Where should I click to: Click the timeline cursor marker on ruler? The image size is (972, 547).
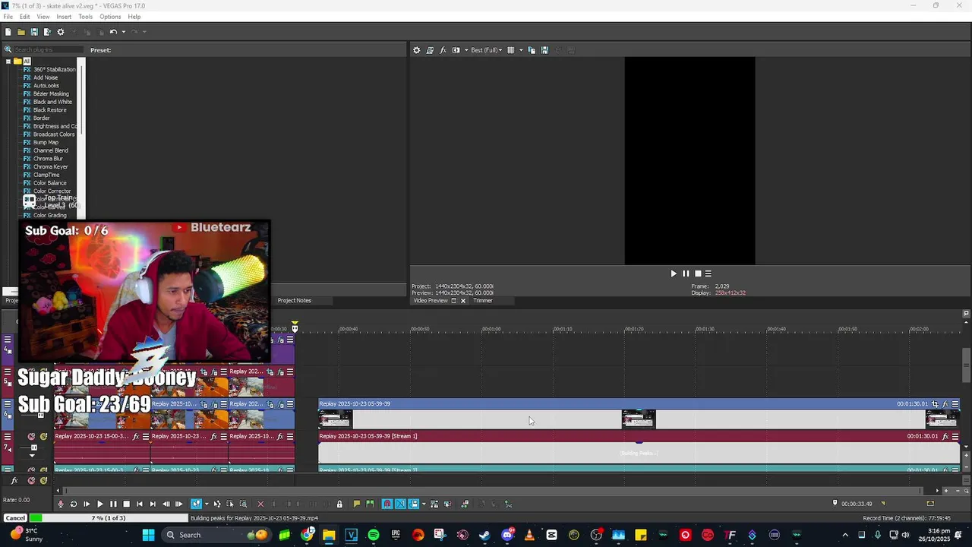295,327
